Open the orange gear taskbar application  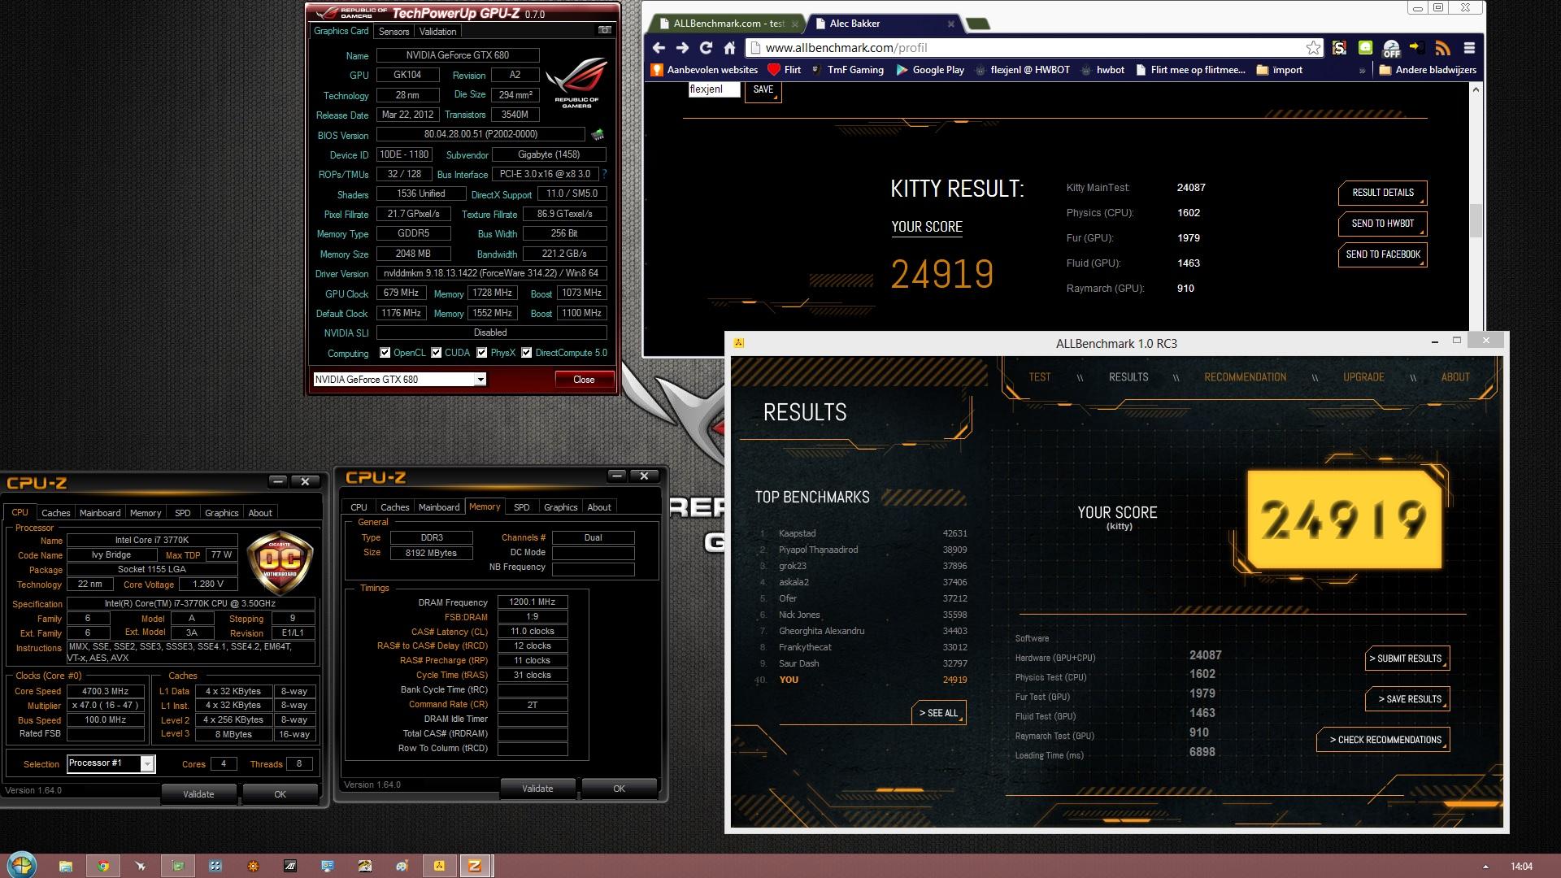pos(253,866)
